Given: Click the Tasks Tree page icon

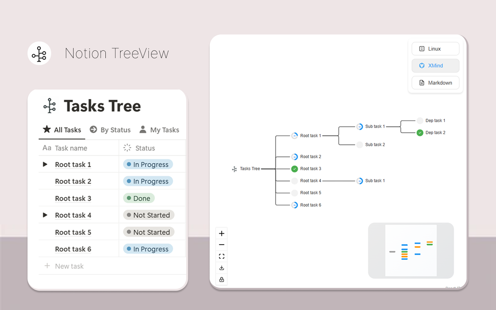Looking at the screenshot, I should tap(50, 106).
